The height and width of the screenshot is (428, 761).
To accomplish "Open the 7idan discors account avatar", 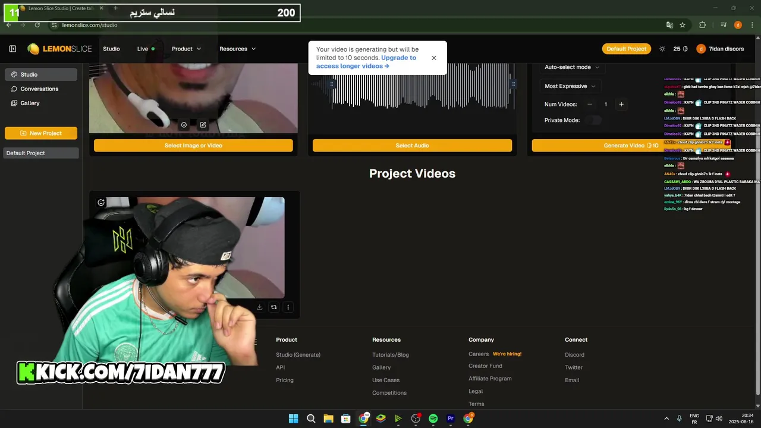I will pyautogui.click(x=701, y=49).
